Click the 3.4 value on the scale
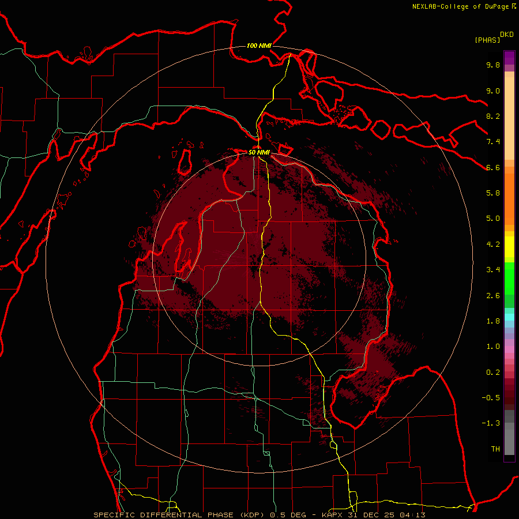This screenshot has height=519, width=519. coord(493,270)
